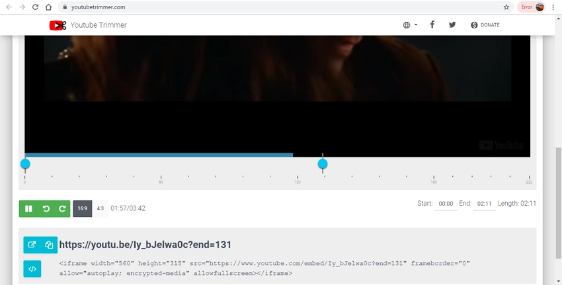Image resolution: width=562 pixels, height=285 pixels.
Task: Switch to 4:3 aspect ratio
Action: [100, 209]
